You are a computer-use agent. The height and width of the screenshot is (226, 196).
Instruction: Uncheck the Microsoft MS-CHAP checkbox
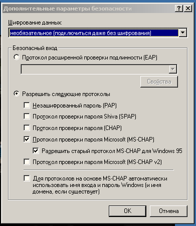tap(27, 139)
